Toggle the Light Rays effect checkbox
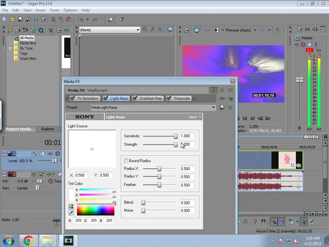The width and height of the screenshot is (329, 247). (x=105, y=98)
